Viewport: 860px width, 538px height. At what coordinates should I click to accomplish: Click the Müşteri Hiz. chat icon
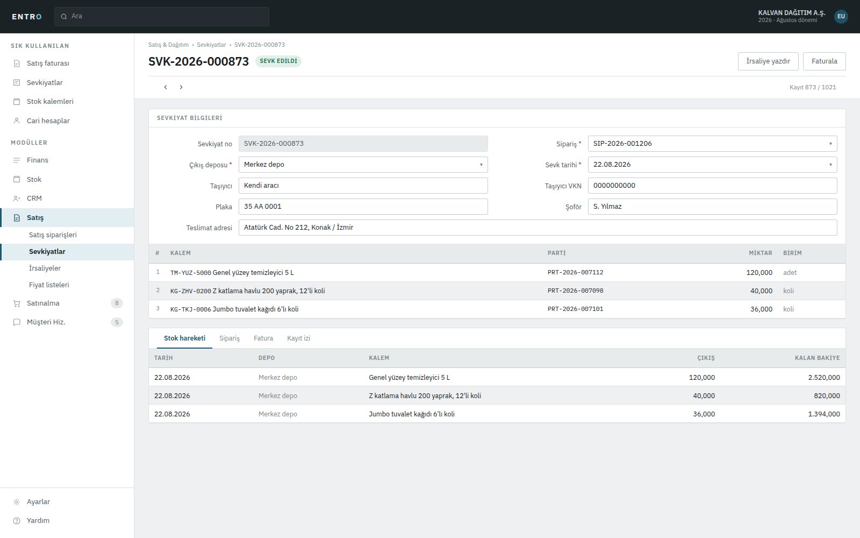pyautogui.click(x=17, y=322)
